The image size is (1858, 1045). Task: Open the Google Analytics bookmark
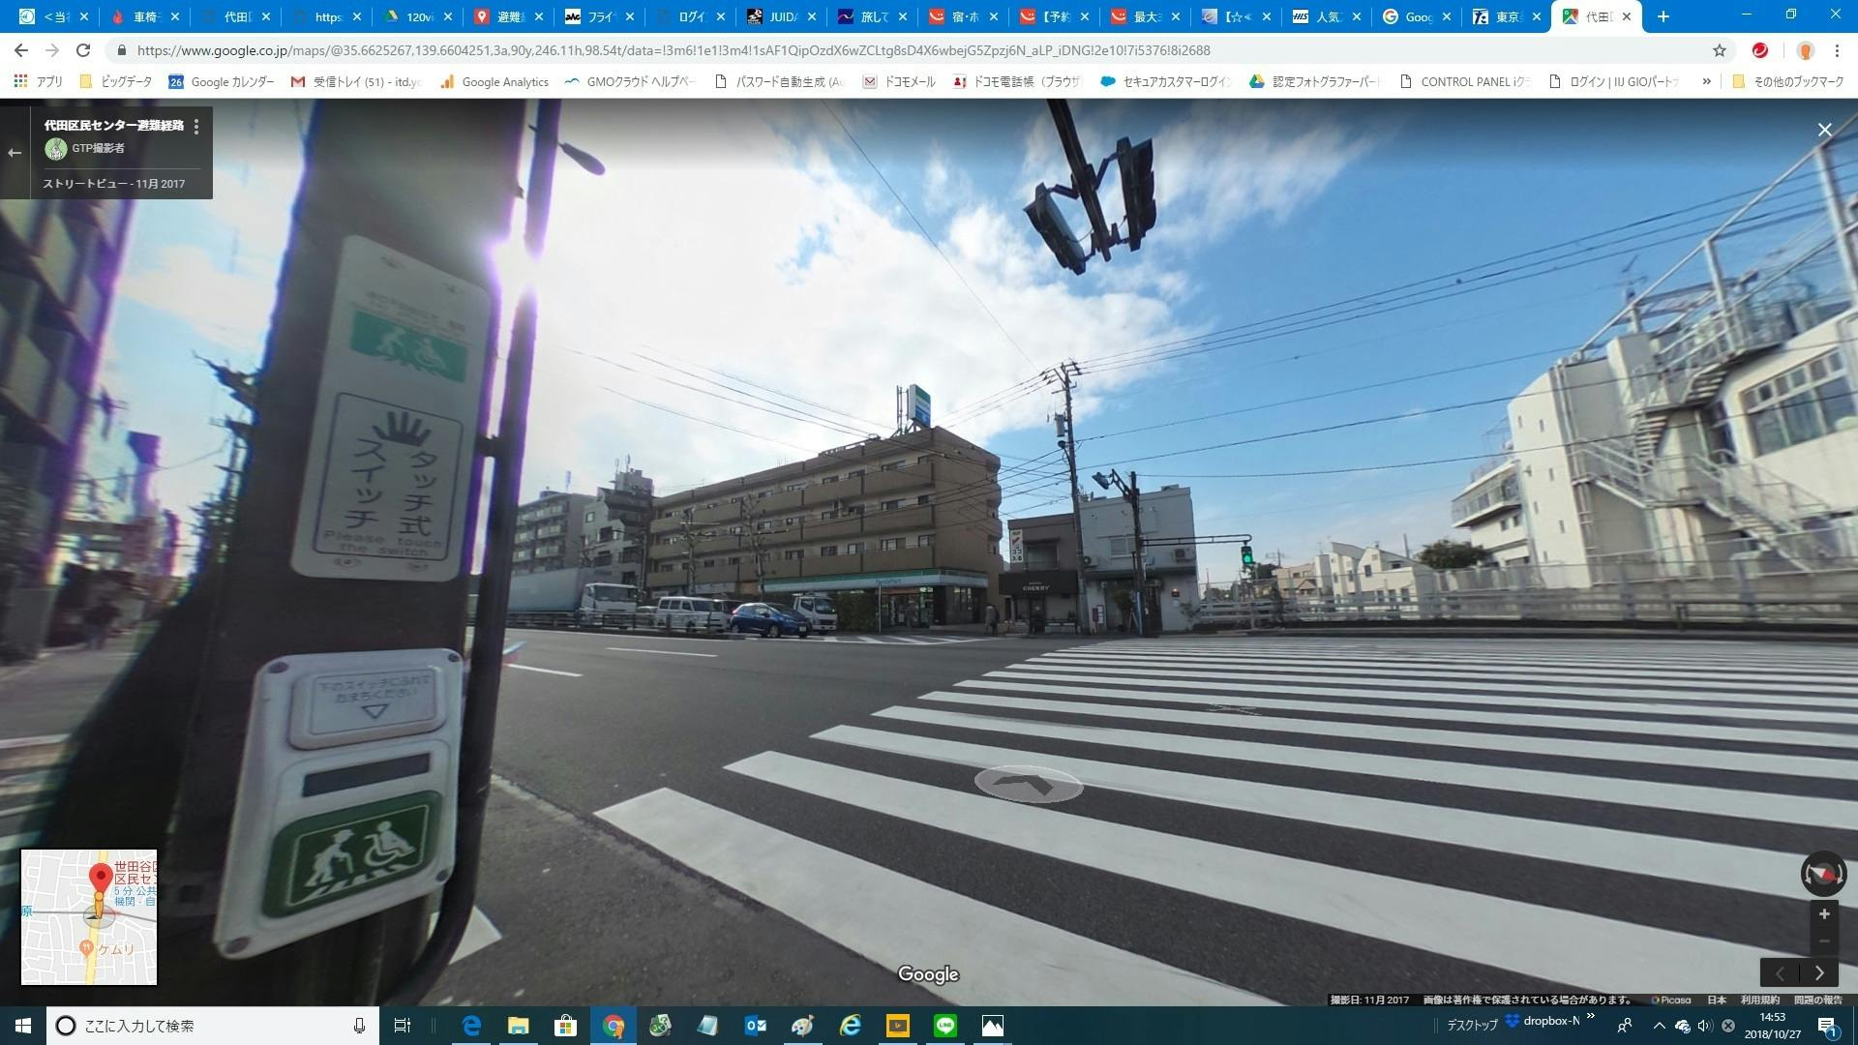(494, 82)
